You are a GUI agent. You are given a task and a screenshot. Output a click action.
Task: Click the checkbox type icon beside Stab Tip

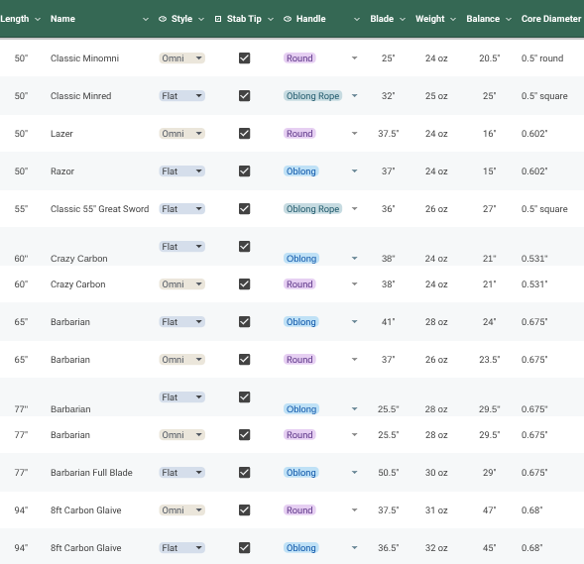tap(218, 19)
